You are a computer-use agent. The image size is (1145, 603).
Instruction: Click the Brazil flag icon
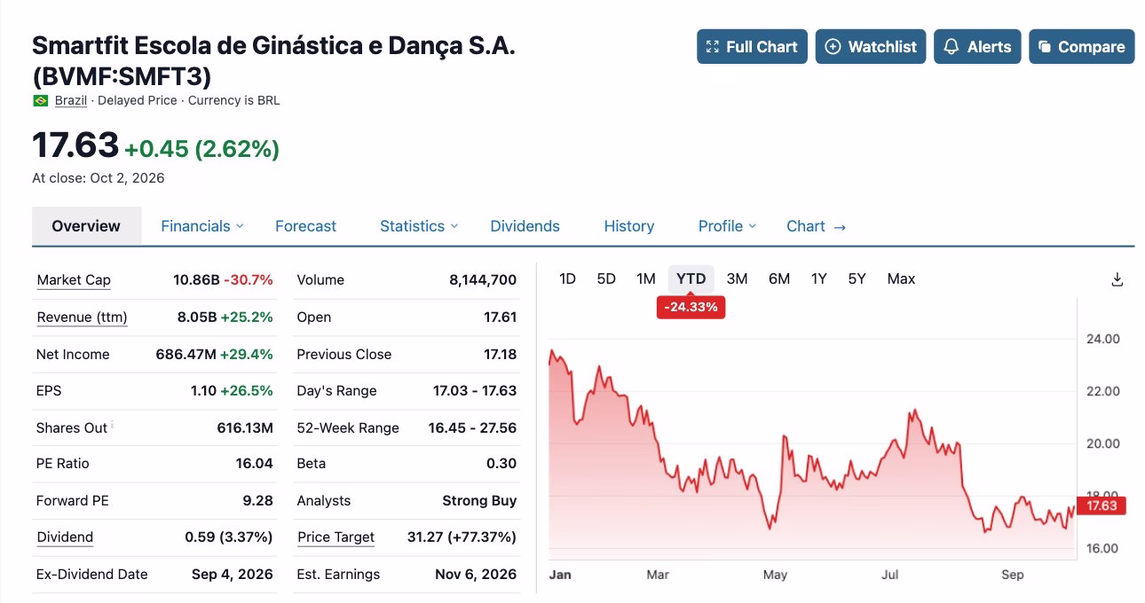tap(40, 101)
